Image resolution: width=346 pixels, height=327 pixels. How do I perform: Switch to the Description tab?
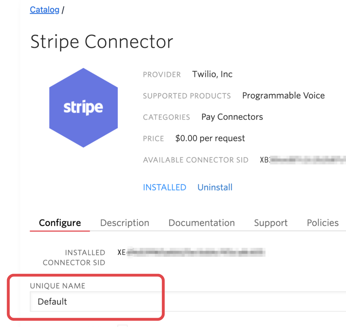point(125,223)
